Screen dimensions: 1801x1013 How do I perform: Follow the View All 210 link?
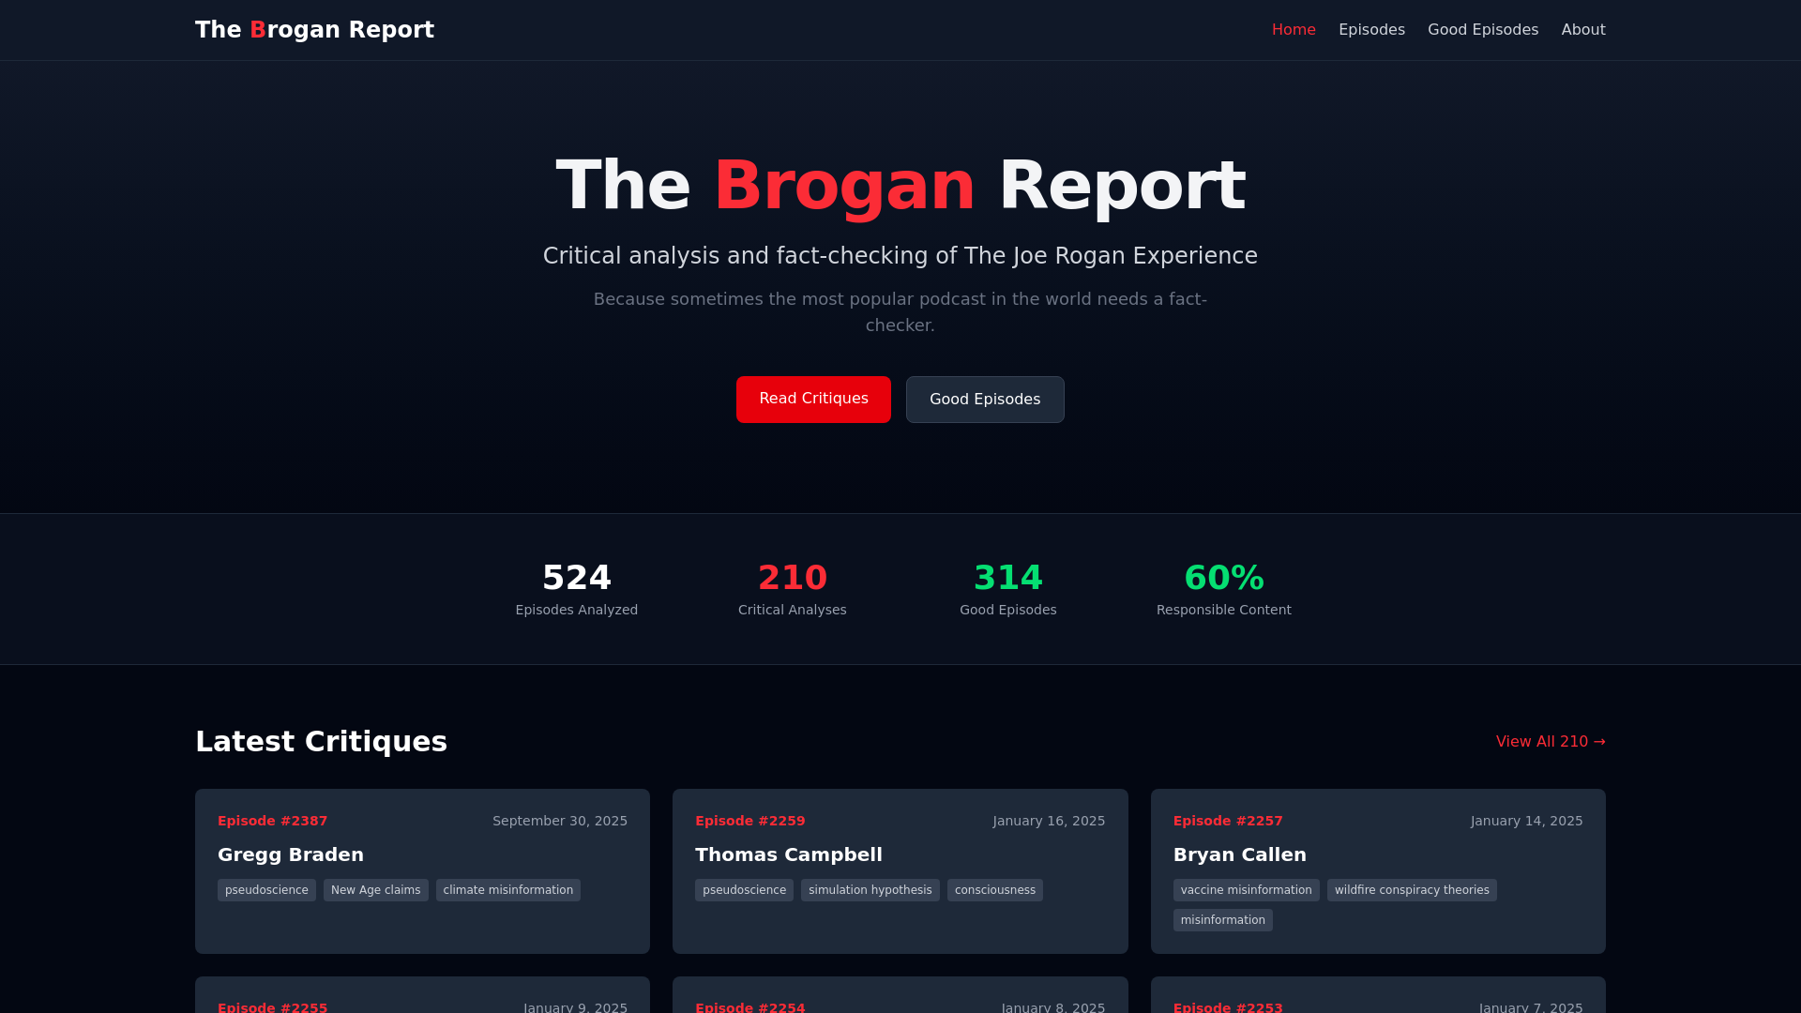1551,742
